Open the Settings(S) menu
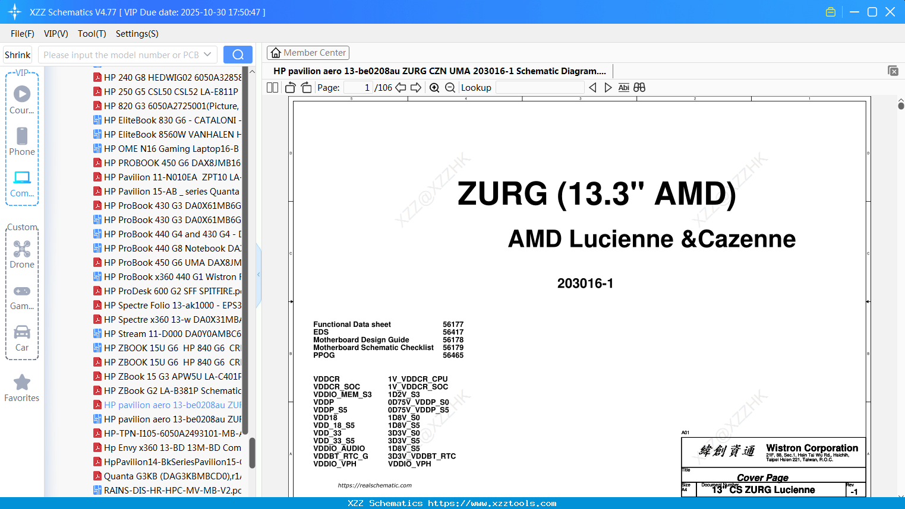 pos(137,34)
